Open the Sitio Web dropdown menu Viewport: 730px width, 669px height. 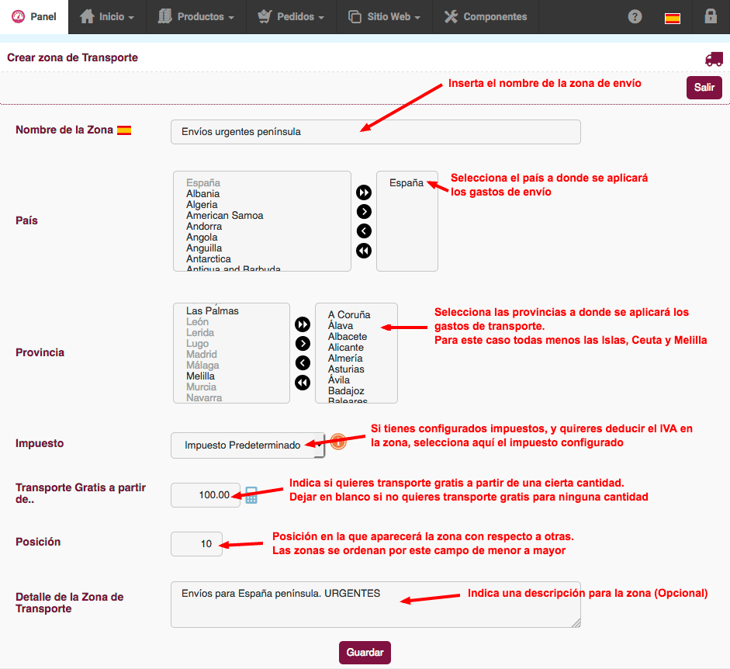384,16
